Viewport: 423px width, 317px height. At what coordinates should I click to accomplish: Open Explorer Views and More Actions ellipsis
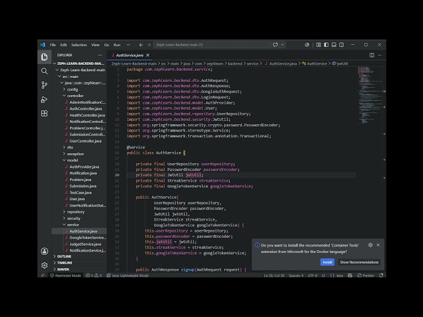pyautogui.click(x=100, y=55)
